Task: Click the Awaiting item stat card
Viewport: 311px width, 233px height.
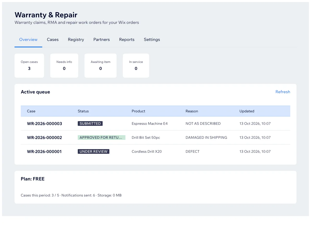Action: click(x=101, y=65)
